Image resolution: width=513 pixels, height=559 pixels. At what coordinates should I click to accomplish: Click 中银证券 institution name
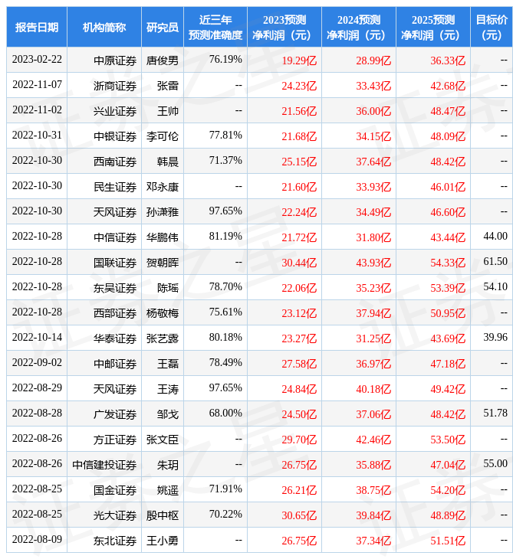pos(115,136)
